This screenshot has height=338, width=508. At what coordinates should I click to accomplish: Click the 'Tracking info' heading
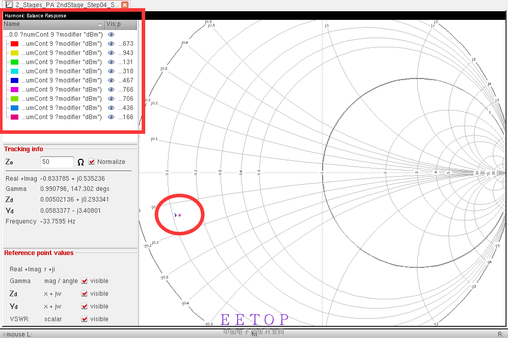tap(23, 149)
